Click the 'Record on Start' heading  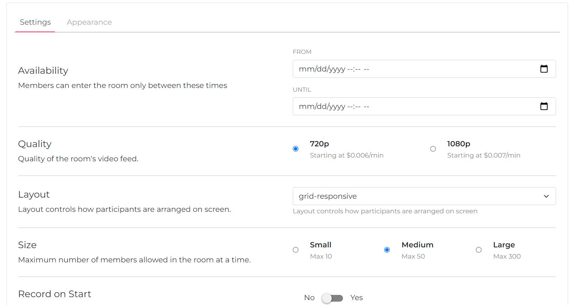(x=55, y=294)
